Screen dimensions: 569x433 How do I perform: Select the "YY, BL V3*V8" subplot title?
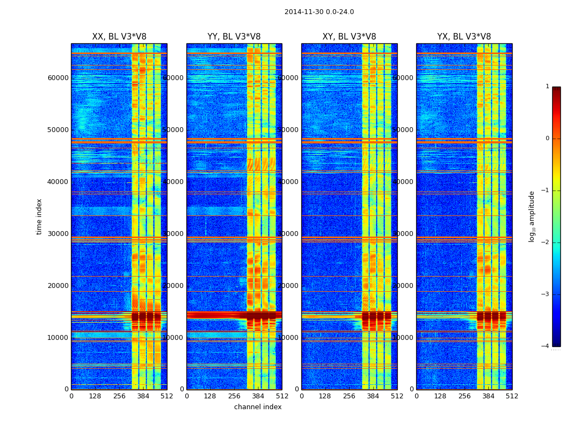point(234,37)
